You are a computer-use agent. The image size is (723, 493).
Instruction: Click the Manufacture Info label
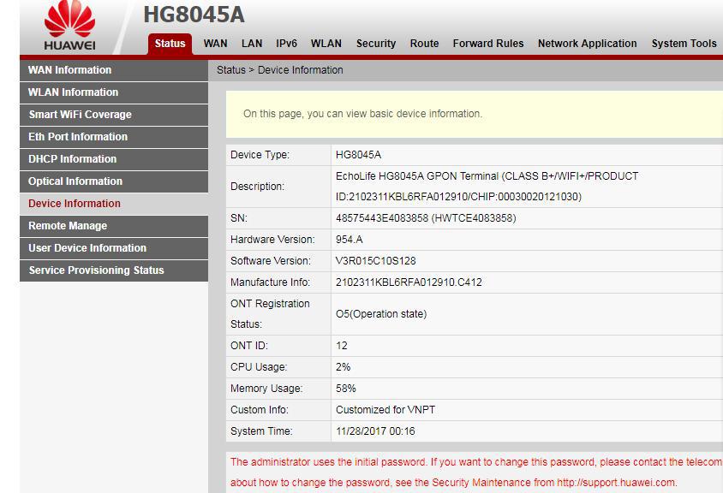click(270, 282)
